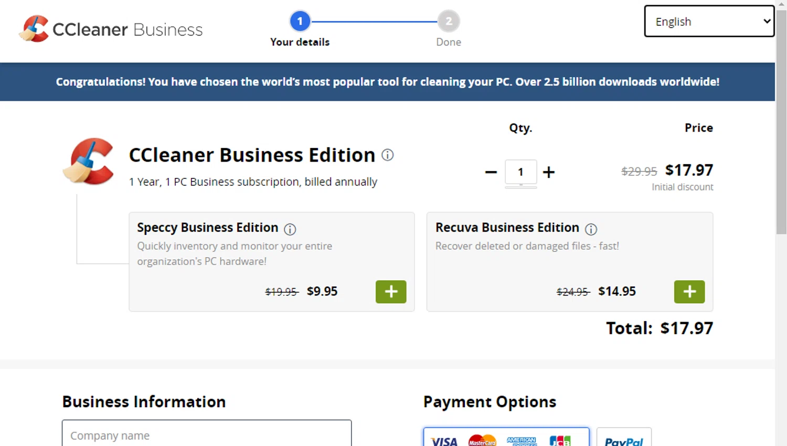
Task: Open the info icon for Recuva Business Edition
Action: pyautogui.click(x=591, y=229)
